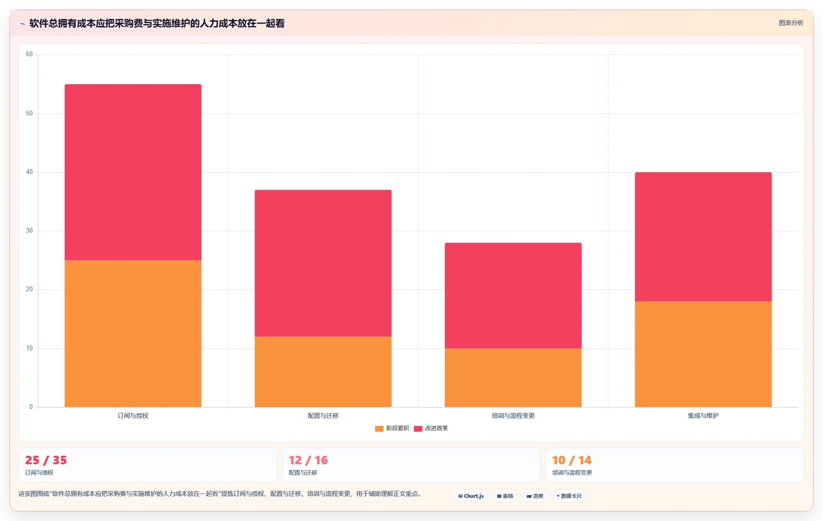Toggle the 改进效果 legend red swatch

418,428
